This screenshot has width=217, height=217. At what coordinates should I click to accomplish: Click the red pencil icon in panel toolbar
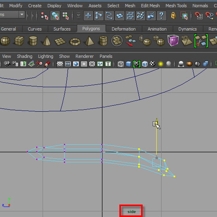[47, 64]
